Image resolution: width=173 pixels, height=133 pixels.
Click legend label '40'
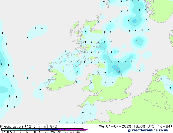tap(72, 132)
